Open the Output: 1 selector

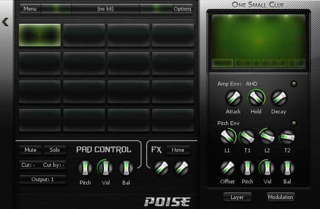coord(43,180)
